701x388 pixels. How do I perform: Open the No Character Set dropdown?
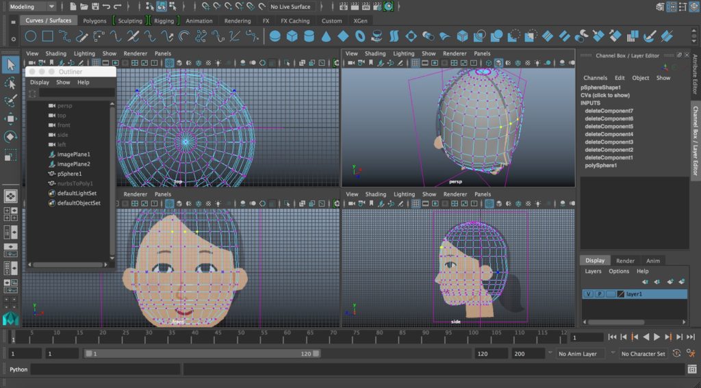(x=643, y=354)
